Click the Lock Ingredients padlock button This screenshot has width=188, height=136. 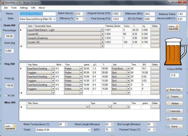tap(10, 127)
